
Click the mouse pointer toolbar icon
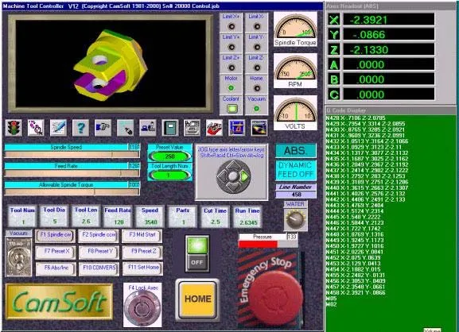(125, 128)
